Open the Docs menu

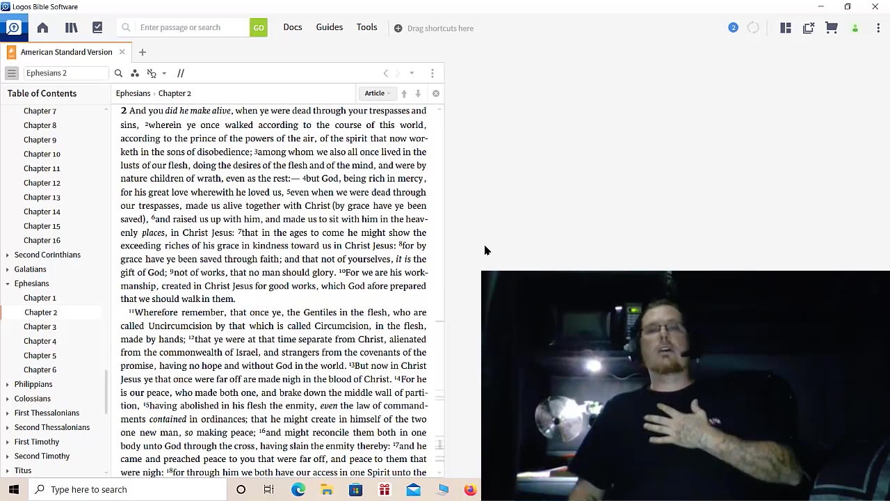pos(293,27)
